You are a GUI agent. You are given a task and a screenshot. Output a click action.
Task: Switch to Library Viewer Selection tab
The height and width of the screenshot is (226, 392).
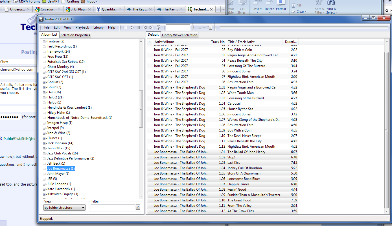pos(179,35)
